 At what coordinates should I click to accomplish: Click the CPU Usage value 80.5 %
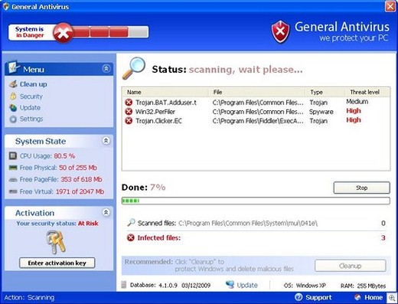click(64, 156)
